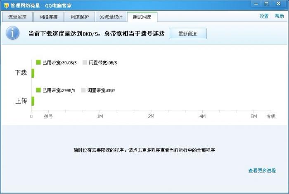This screenshot has width=289, height=194.
Task: Maximize the window
Action: click(266, 4)
